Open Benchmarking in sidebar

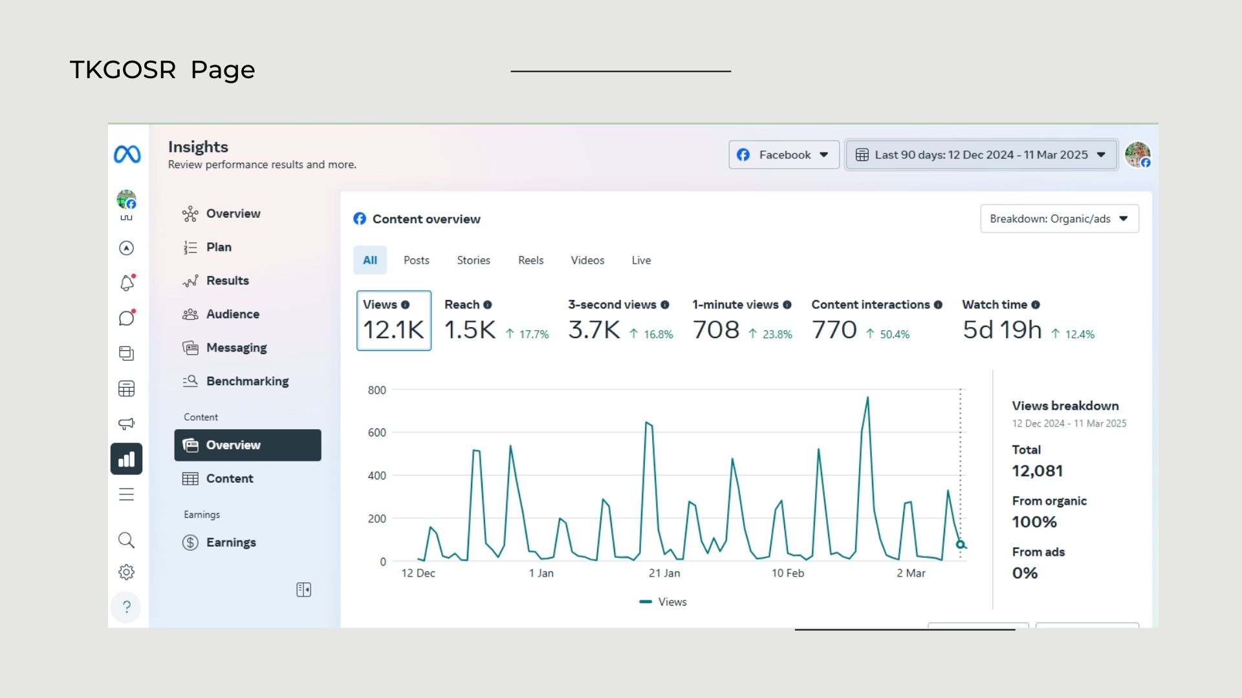247,381
